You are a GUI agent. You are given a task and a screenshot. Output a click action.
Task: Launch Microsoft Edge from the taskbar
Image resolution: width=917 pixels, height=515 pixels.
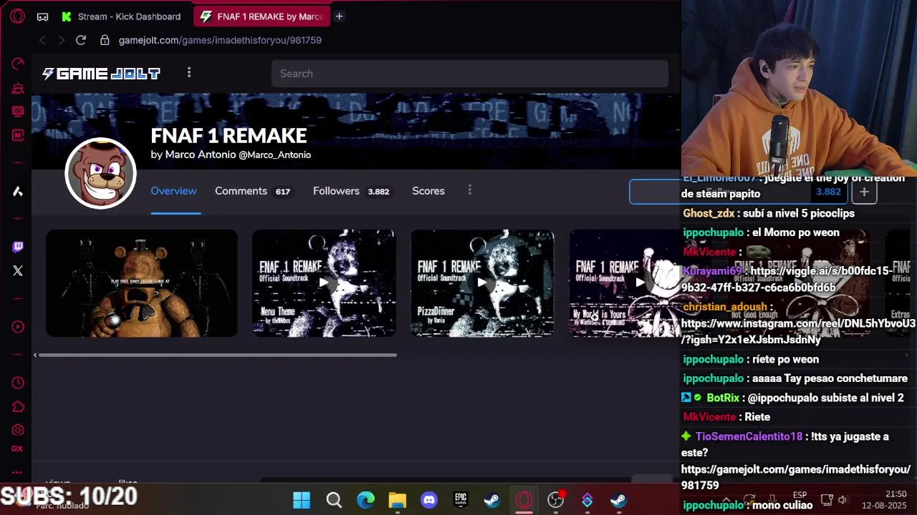tap(365, 500)
